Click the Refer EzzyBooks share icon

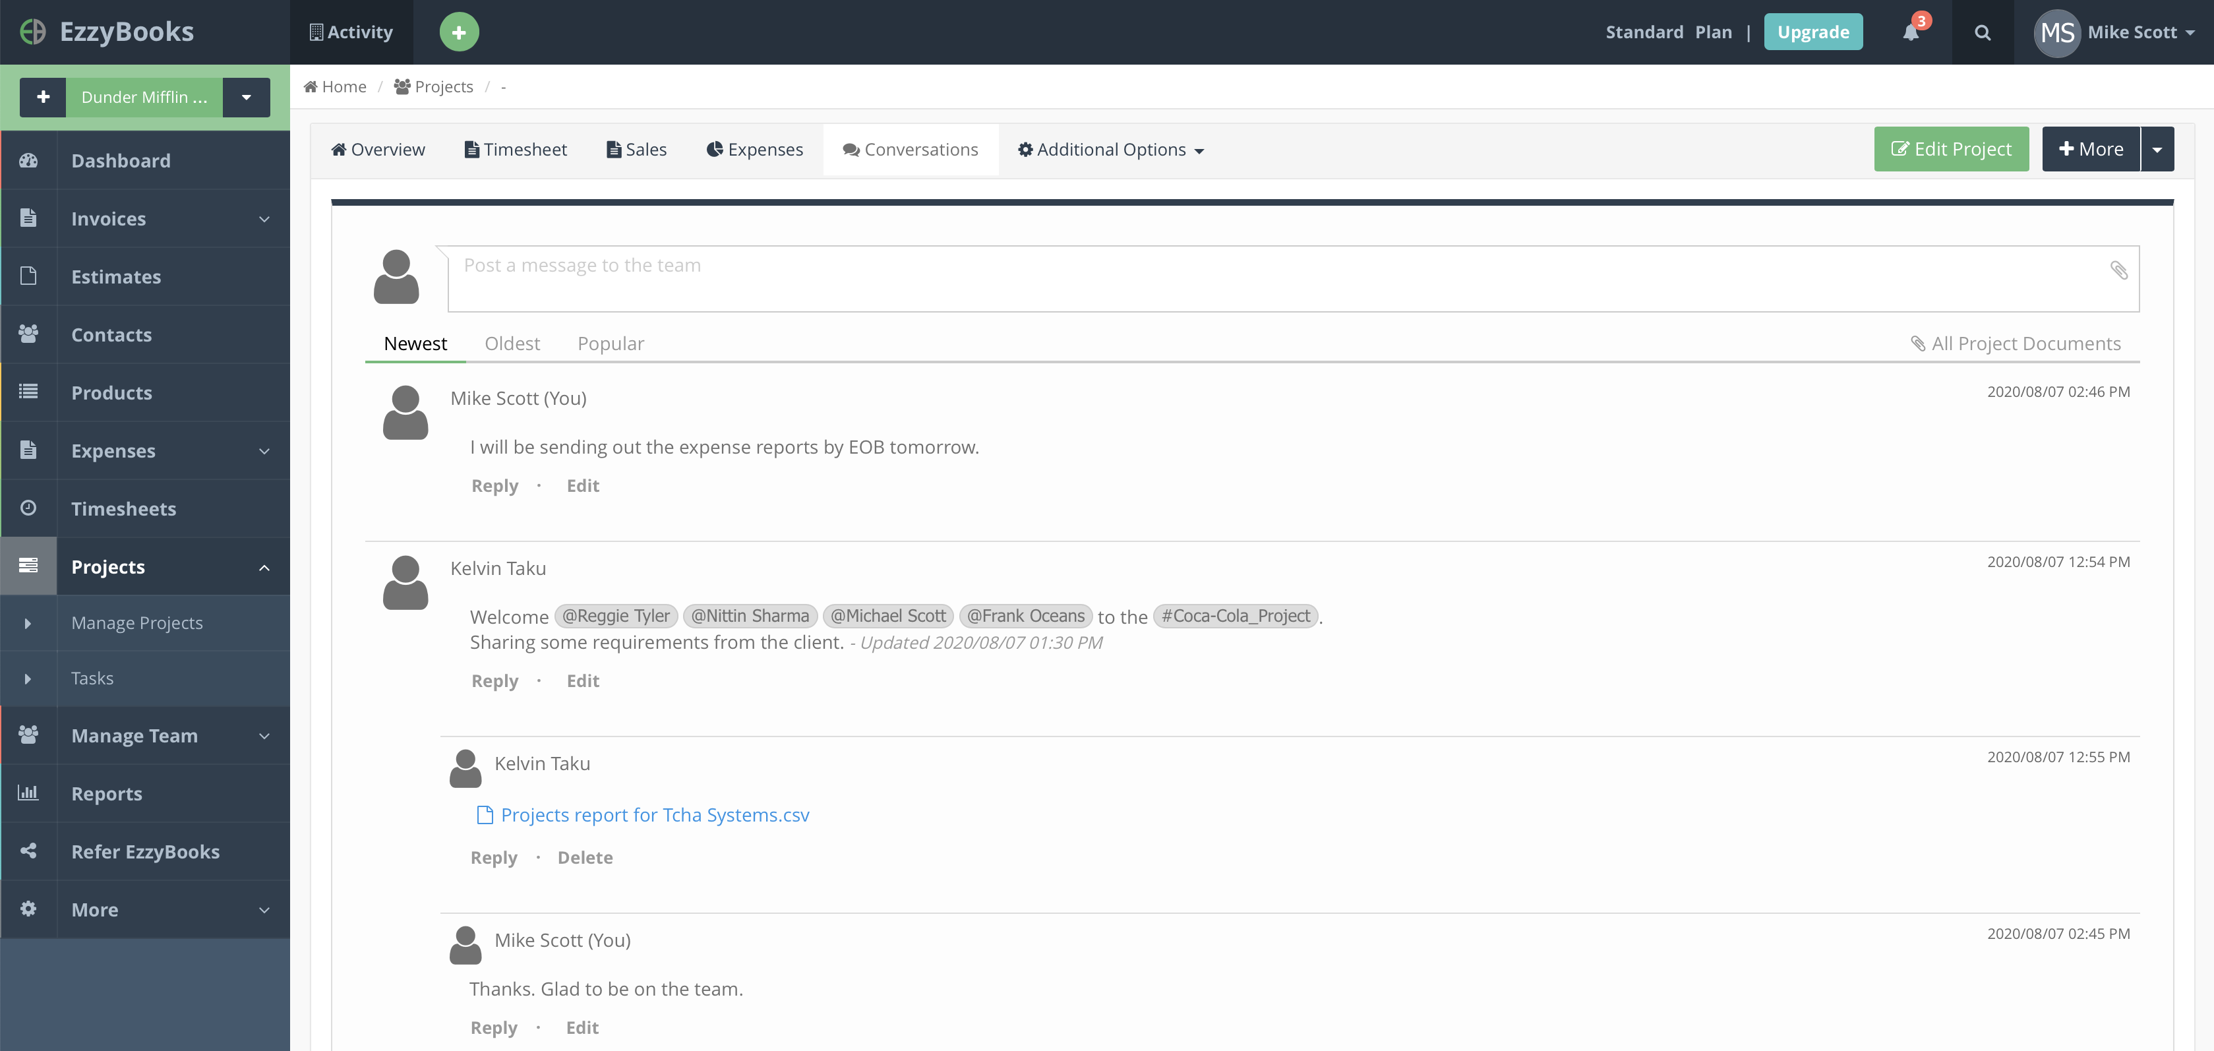pos(28,851)
